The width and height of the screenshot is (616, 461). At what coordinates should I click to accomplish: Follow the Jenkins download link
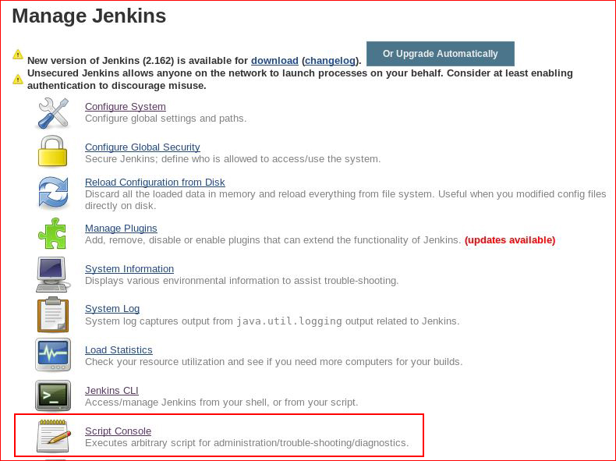click(x=274, y=61)
